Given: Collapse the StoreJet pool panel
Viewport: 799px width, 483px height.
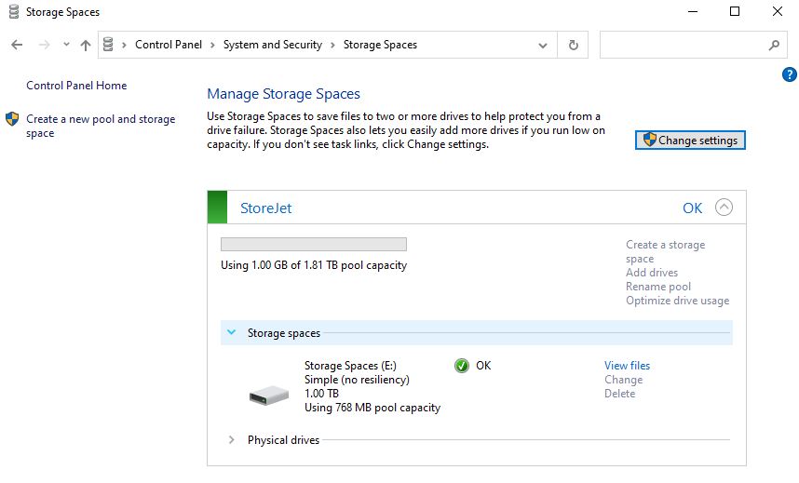Looking at the screenshot, I should 725,208.
